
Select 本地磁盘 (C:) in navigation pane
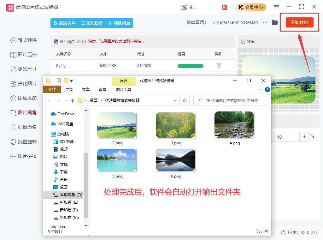63,195
